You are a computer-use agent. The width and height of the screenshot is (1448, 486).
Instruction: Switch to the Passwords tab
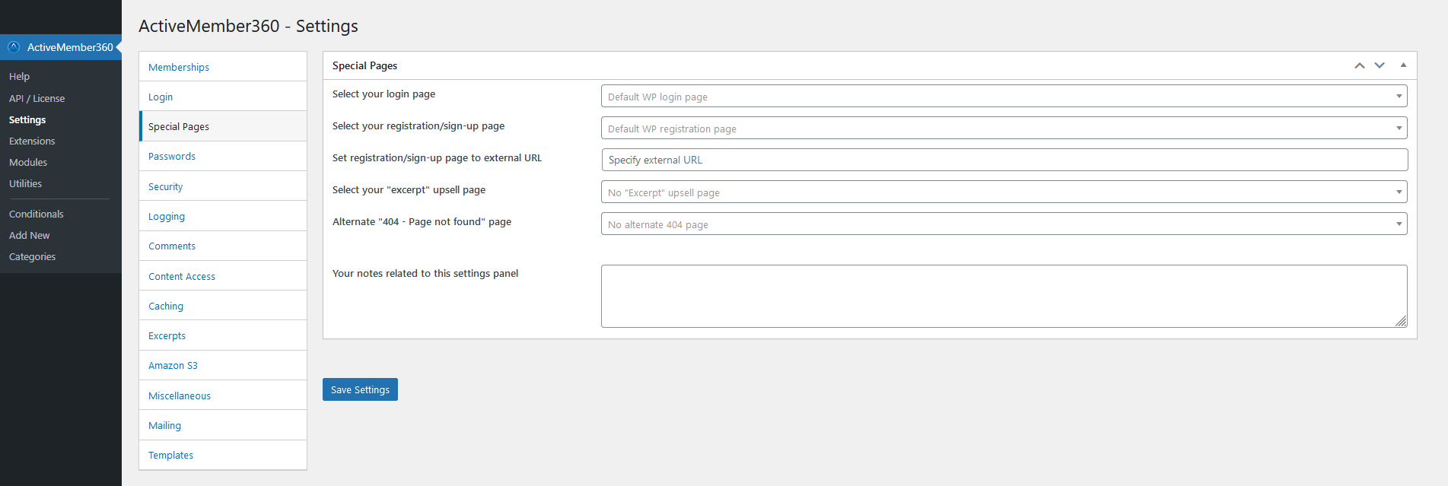(172, 156)
